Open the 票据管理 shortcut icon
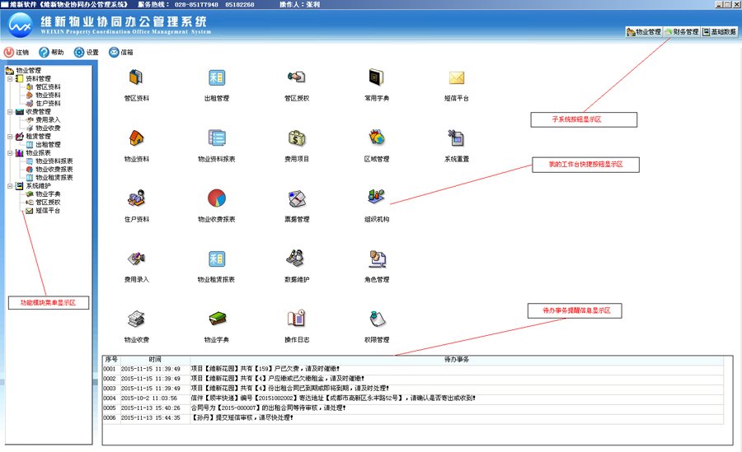 pos(297,199)
